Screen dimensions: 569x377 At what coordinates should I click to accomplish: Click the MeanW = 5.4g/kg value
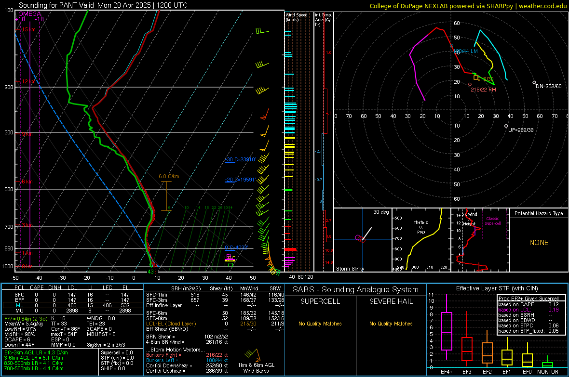[23, 324]
